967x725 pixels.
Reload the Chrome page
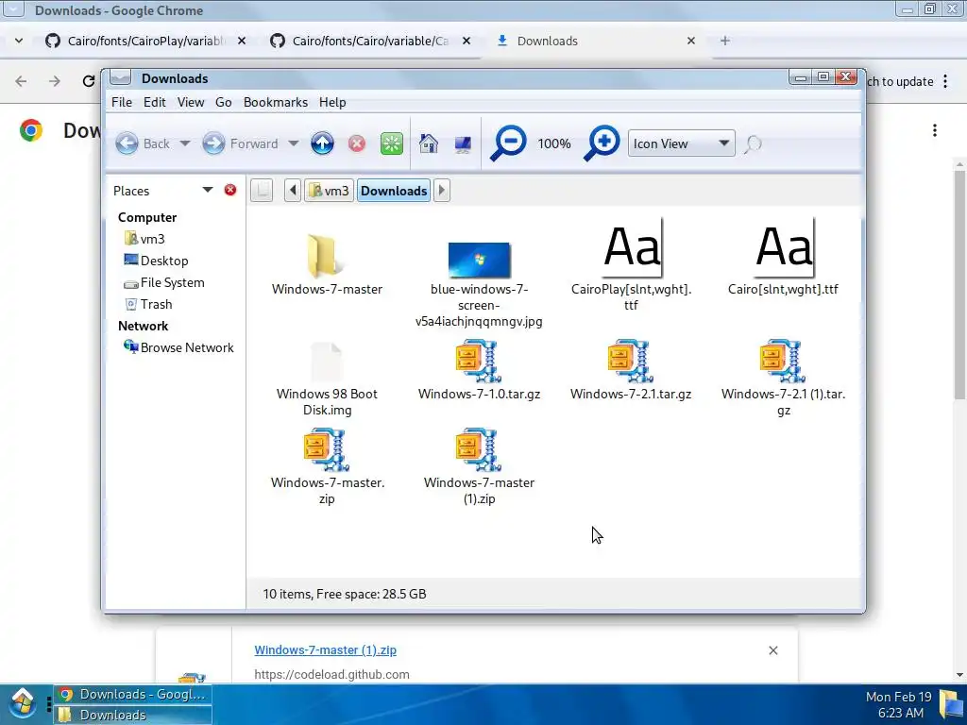pos(88,81)
